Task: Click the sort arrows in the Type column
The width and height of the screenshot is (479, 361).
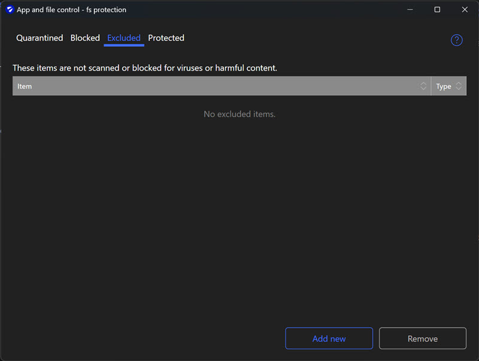Action: [x=459, y=86]
